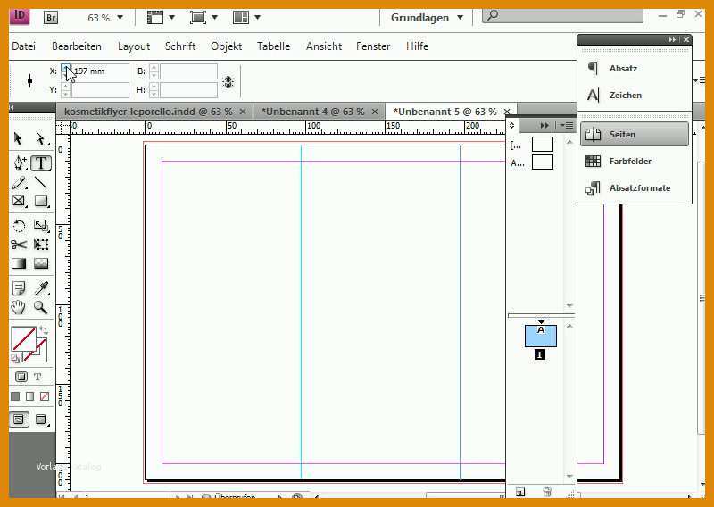714x507 pixels.
Task: Select the Type tool
Action: point(41,163)
